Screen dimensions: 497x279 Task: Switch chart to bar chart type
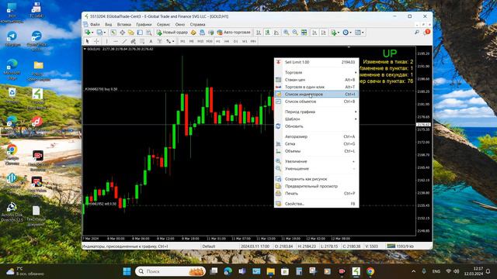pos(259,33)
